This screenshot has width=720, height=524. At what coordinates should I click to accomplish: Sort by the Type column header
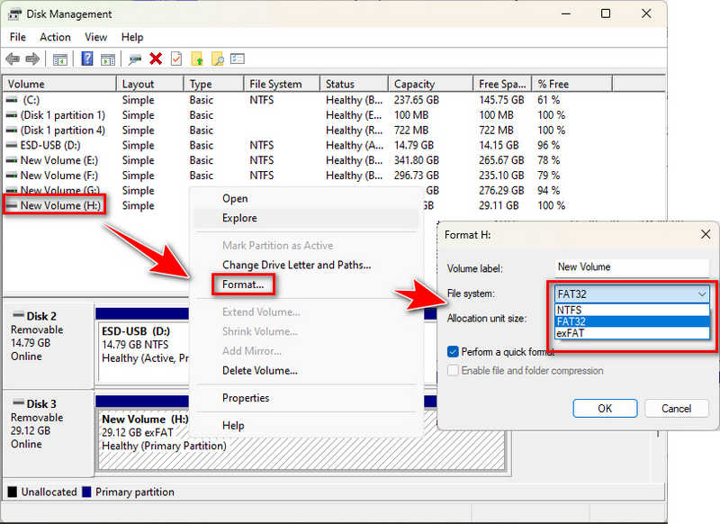click(x=213, y=84)
